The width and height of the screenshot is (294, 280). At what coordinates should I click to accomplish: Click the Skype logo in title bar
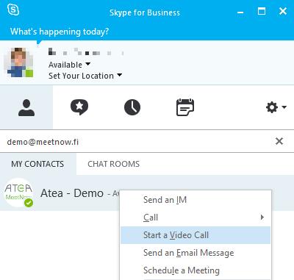13,10
